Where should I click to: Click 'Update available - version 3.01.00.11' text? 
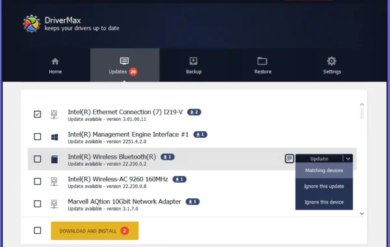pyautogui.click(x=107, y=120)
